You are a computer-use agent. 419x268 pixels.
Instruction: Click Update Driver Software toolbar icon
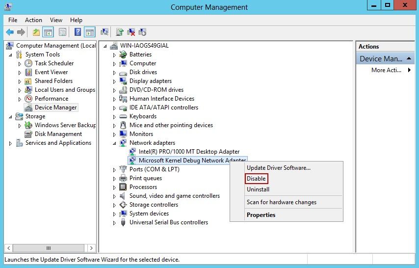[120, 32]
